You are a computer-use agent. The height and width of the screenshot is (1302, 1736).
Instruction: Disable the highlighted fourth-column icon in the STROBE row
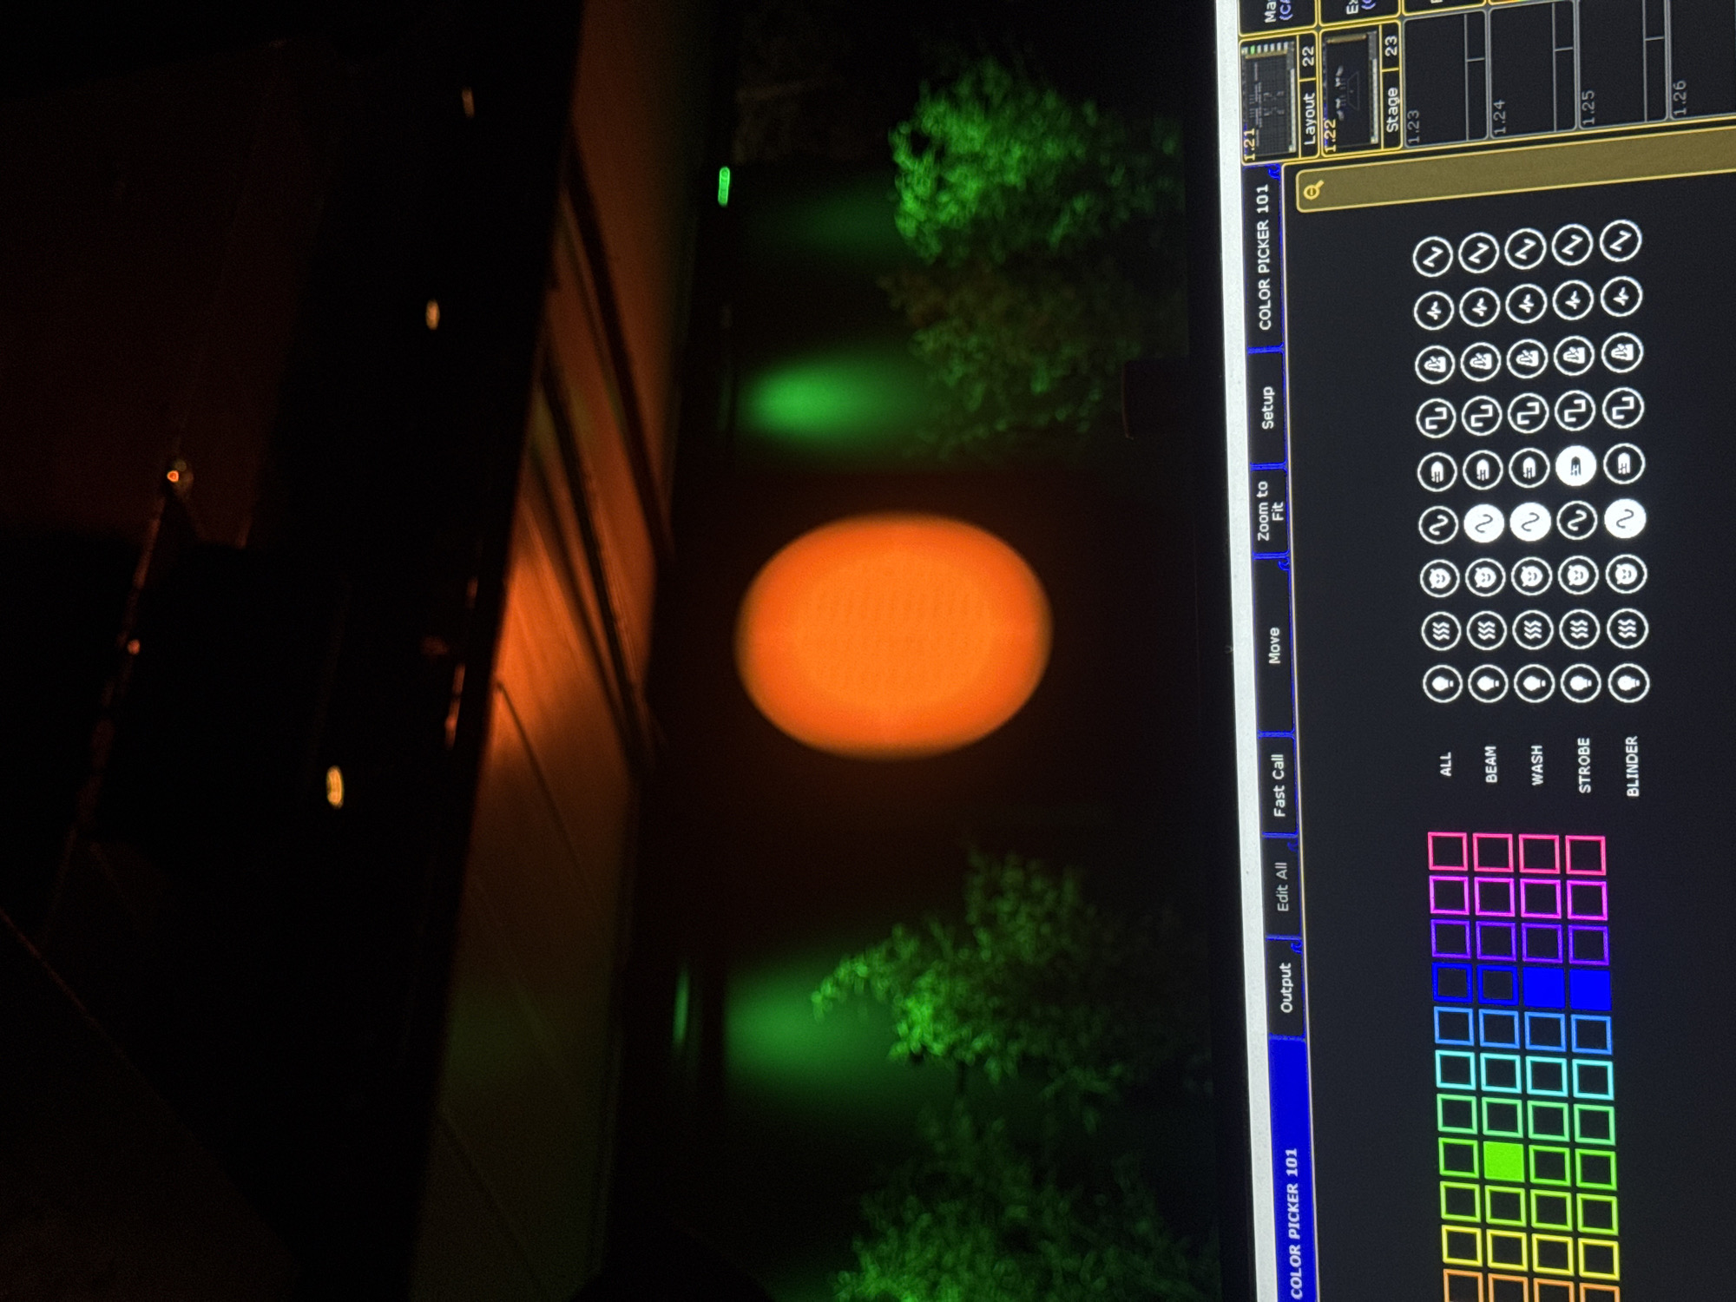click(1575, 466)
